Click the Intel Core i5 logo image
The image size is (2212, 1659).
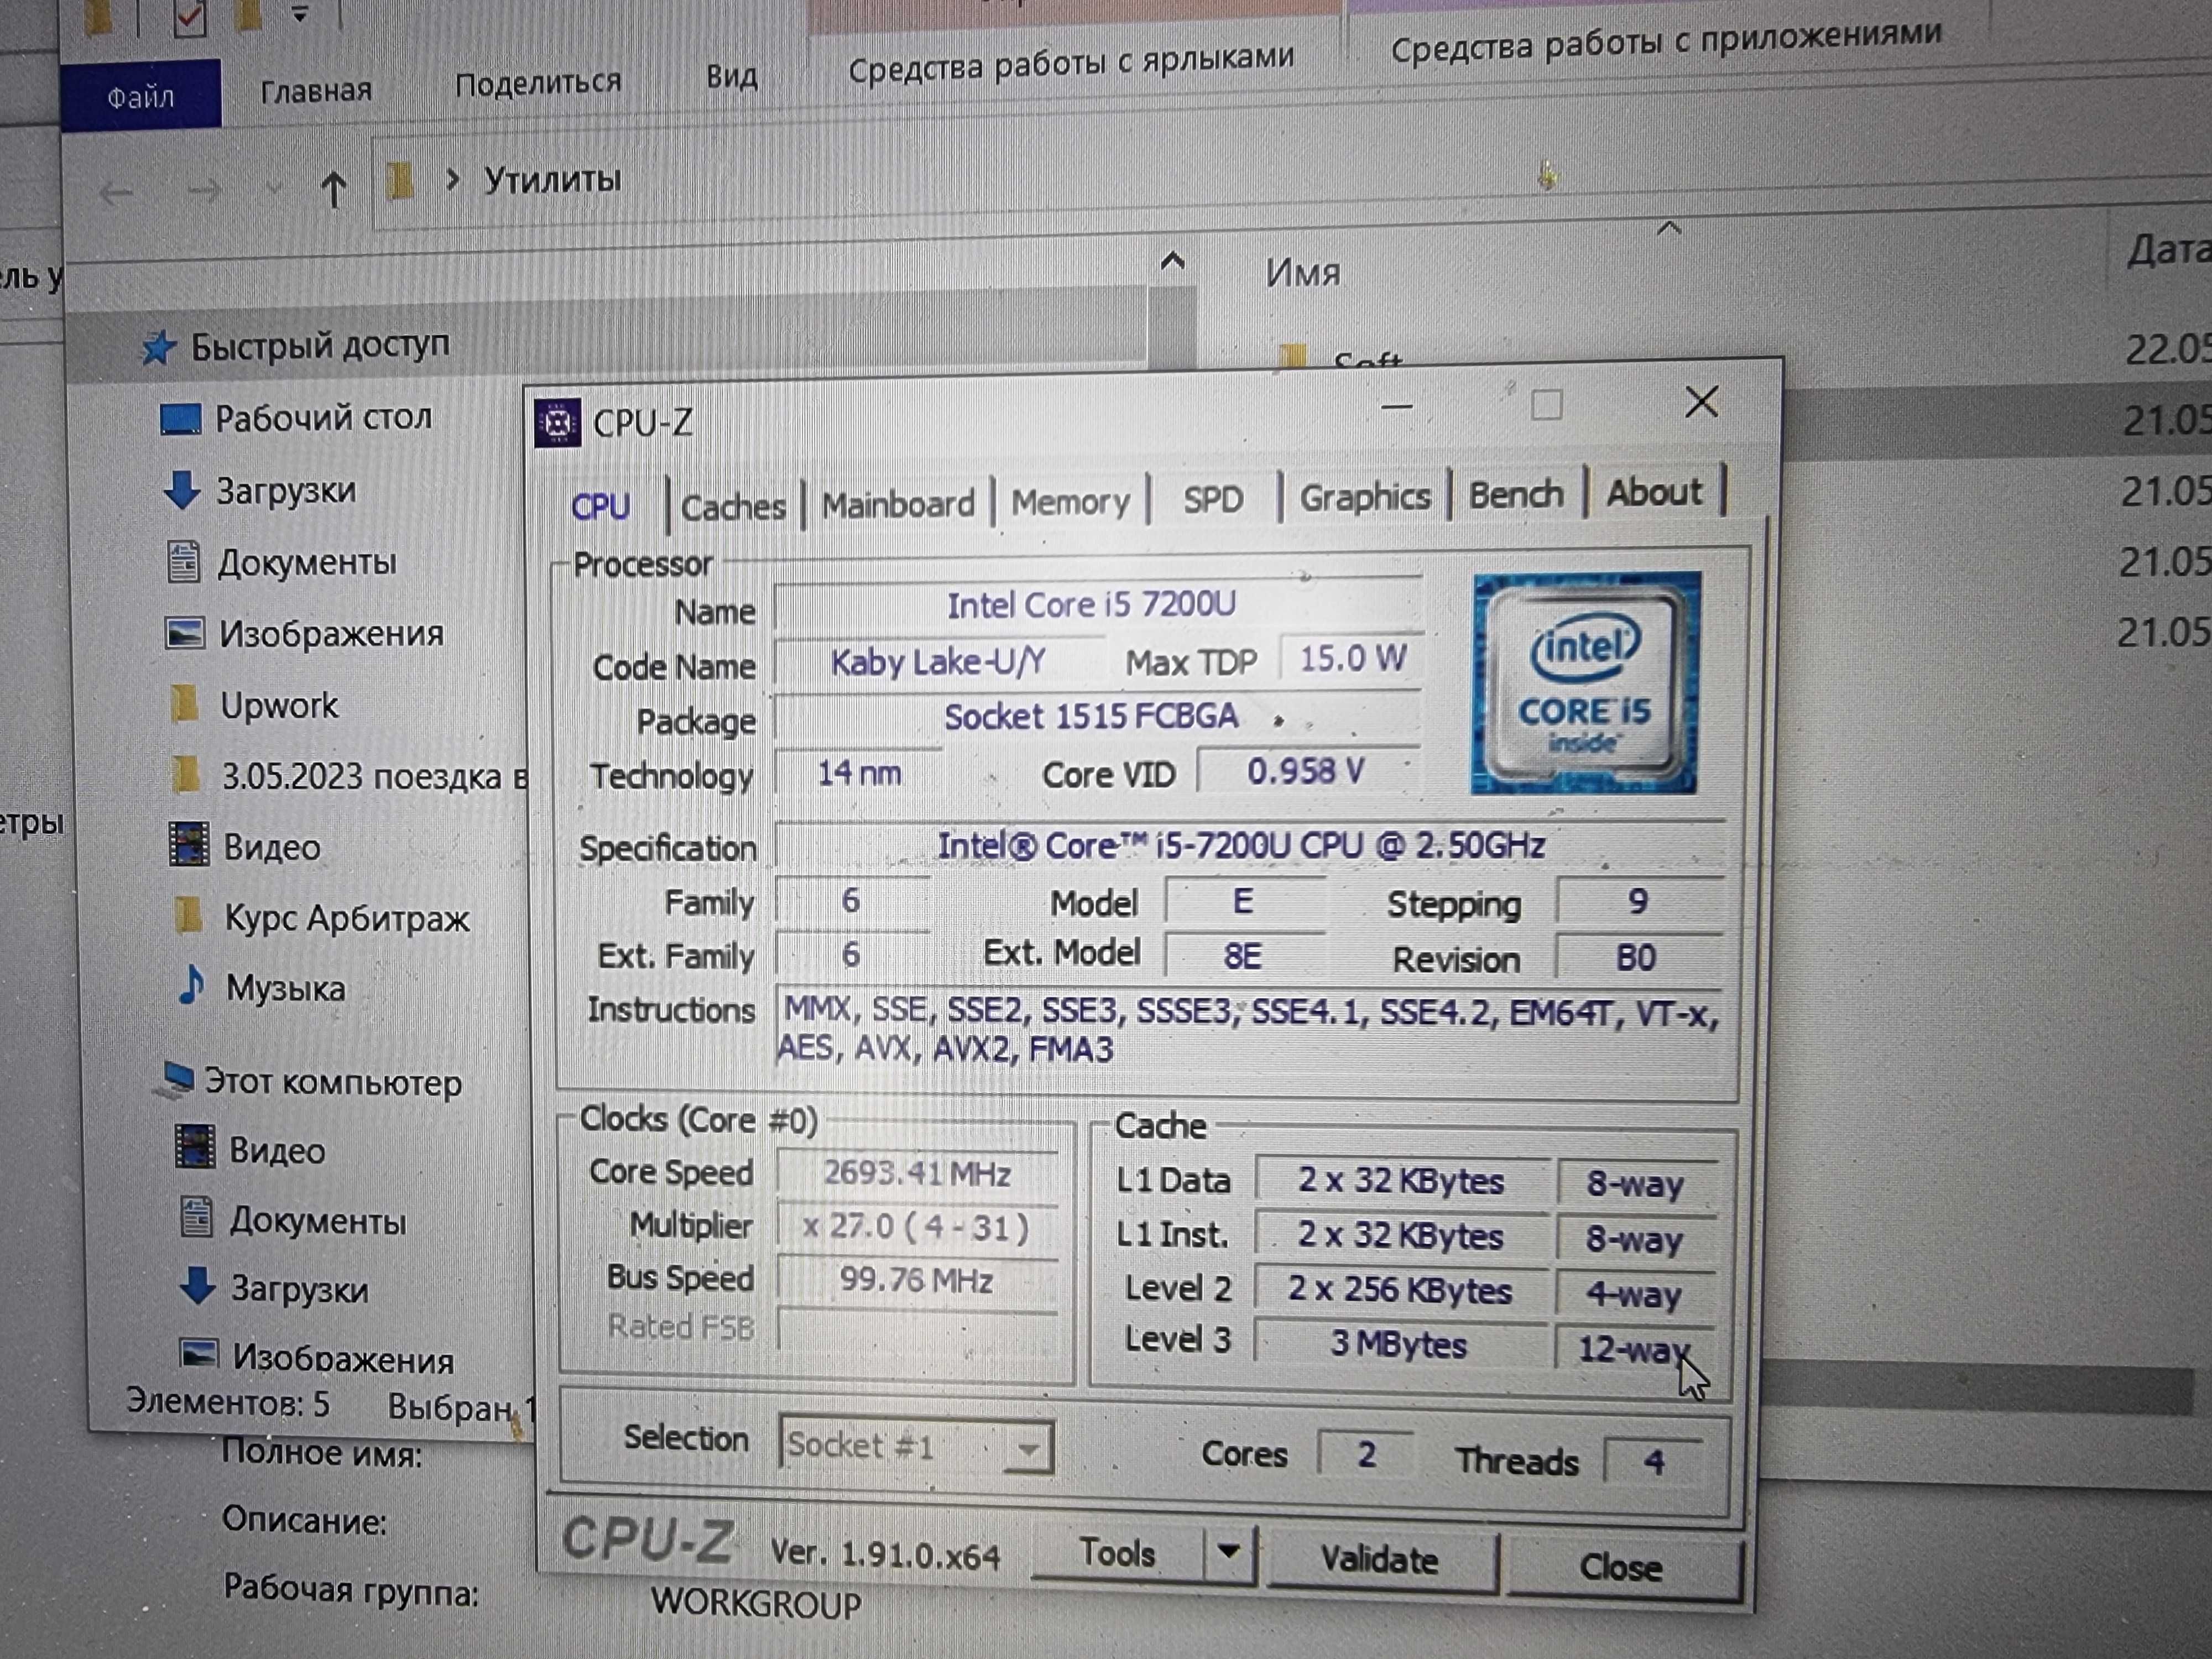coord(1585,683)
